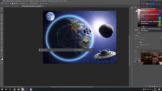Image resolution: width=162 pixels, height=91 pixels.
Task: Select the Path Selection tool
Action: [x=2, y=46]
